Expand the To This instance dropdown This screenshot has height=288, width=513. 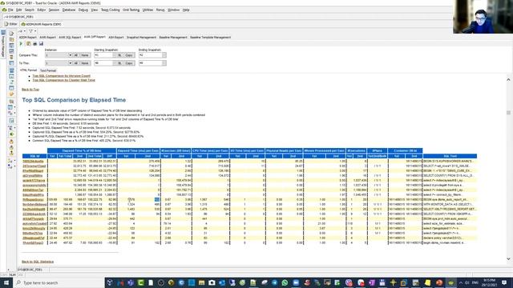pyautogui.click(x=70, y=63)
